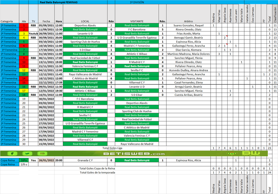Image resolution: width=278 pixels, height=194 pixels.
Task: Select the 'VISITANTE' column header
Action: click(x=137, y=14)
